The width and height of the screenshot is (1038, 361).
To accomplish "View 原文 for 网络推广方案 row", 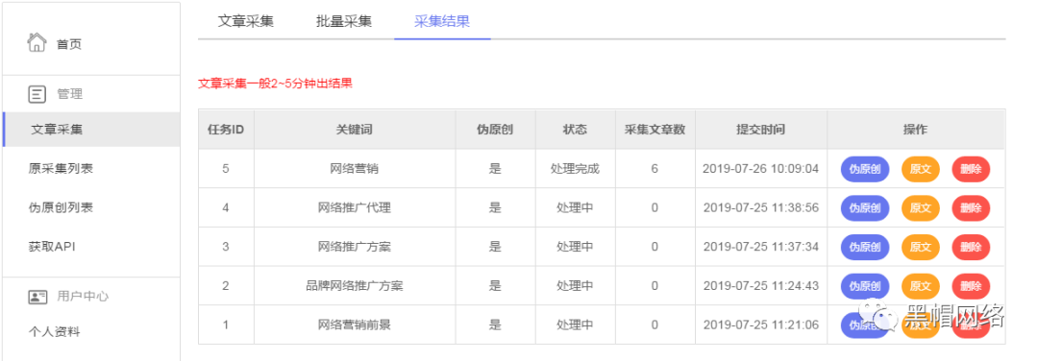I will tap(920, 248).
